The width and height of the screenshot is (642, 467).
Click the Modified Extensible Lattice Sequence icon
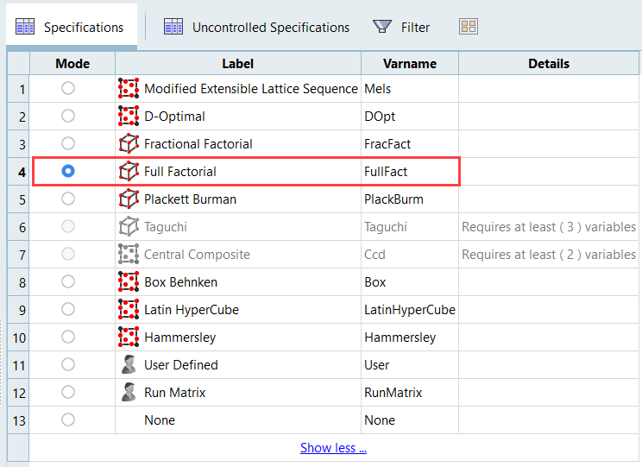(x=129, y=88)
